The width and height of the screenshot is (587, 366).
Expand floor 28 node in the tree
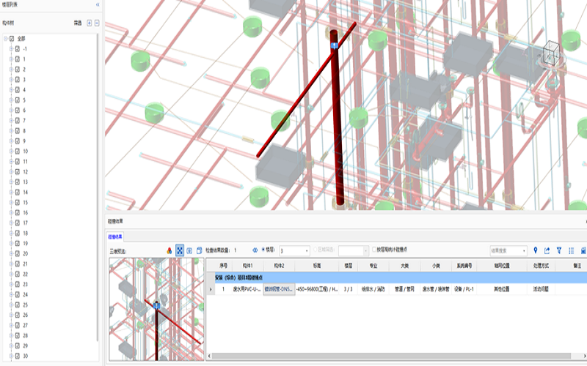11,335
